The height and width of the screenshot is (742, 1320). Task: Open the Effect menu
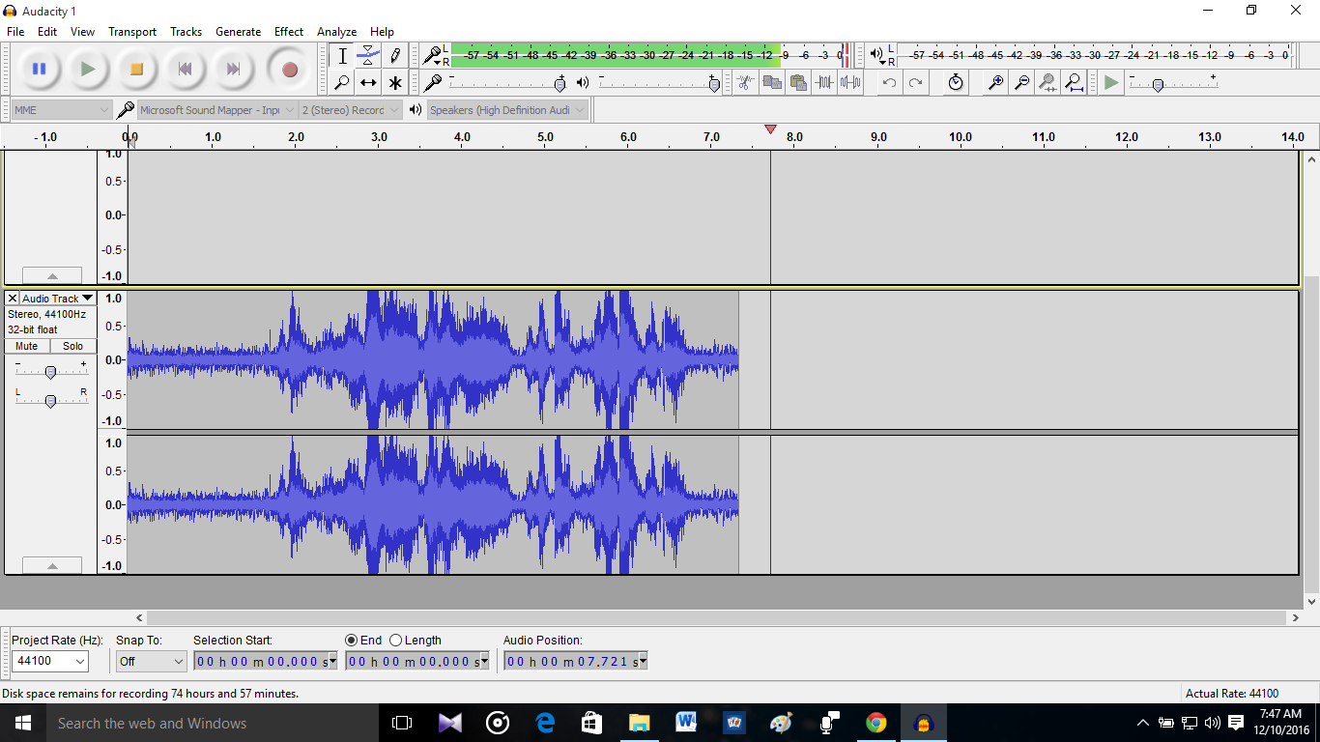(x=289, y=31)
